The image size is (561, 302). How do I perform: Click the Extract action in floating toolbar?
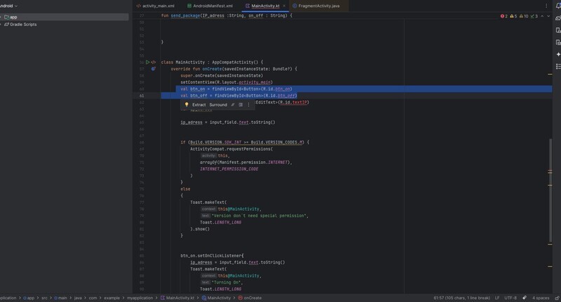[x=199, y=104]
